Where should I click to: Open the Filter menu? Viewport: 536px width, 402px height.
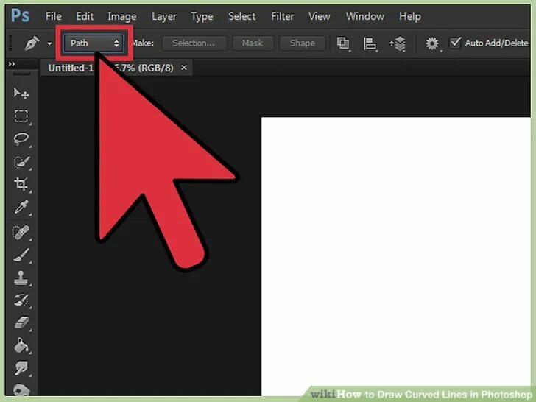283,16
